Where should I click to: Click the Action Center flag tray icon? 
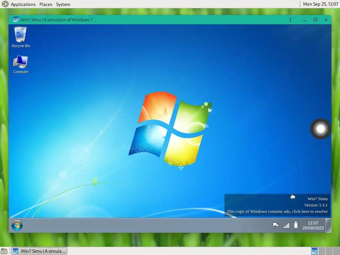click(x=276, y=225)
